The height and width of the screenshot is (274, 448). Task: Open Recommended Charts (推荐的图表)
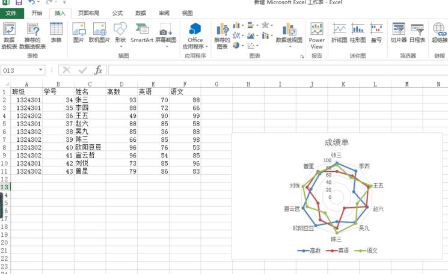point(222,35)
